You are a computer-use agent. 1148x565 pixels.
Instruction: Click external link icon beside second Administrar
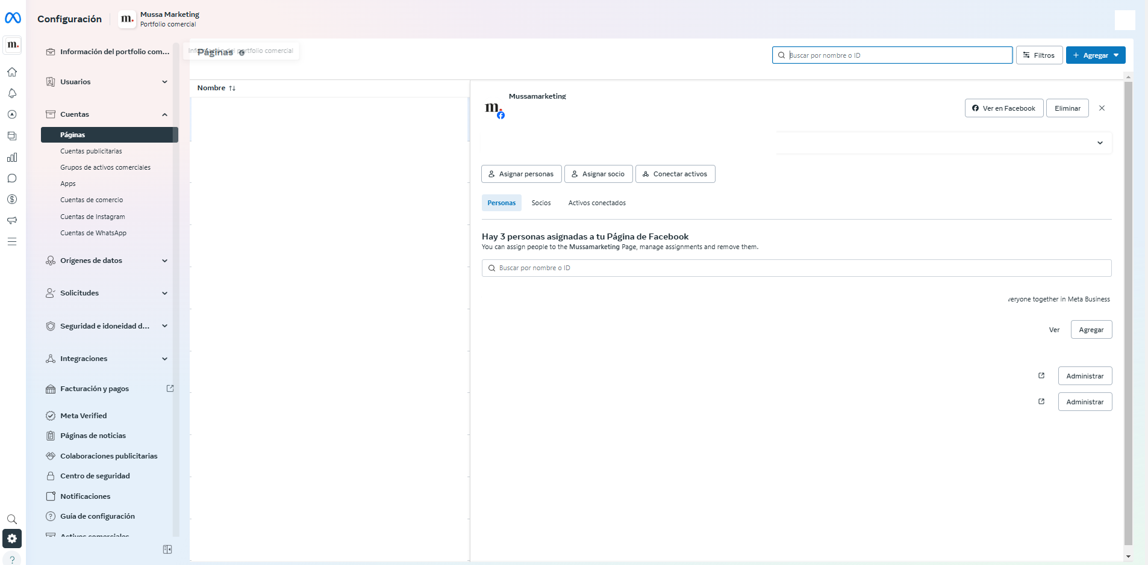point(1041,401)
